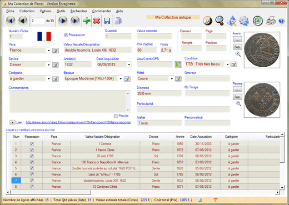The height and width of the screenshot is (205, 289).
Task: Remove the Avers image with Sup. button
Action: 237,47
